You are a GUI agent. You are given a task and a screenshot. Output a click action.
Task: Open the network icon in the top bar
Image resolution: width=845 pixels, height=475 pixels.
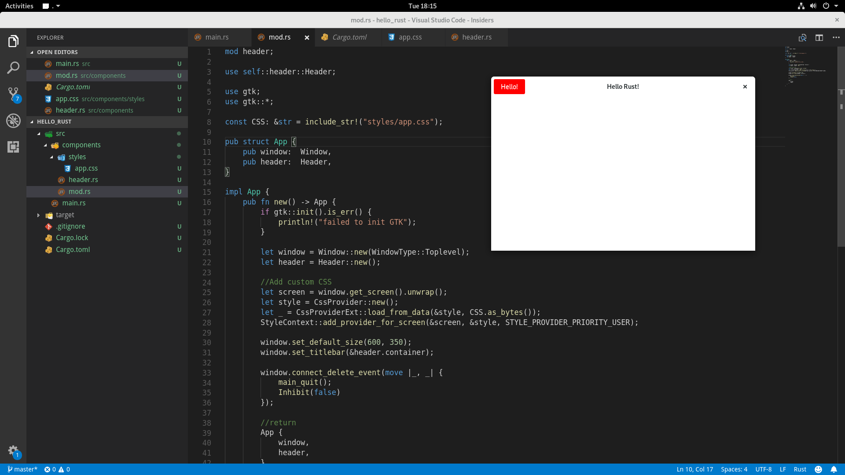(x=801, y=6)
